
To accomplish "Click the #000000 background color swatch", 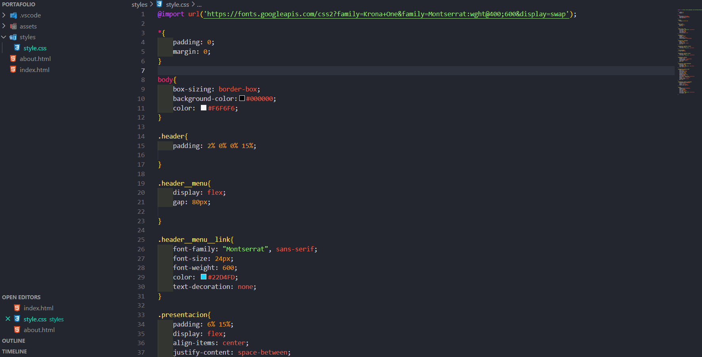I will coord(242,99).
